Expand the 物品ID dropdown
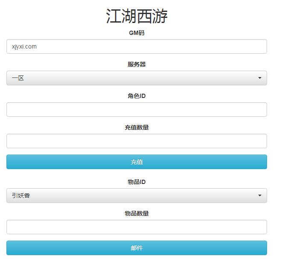This screenshot has height=273, width=282. pos(137,195)
